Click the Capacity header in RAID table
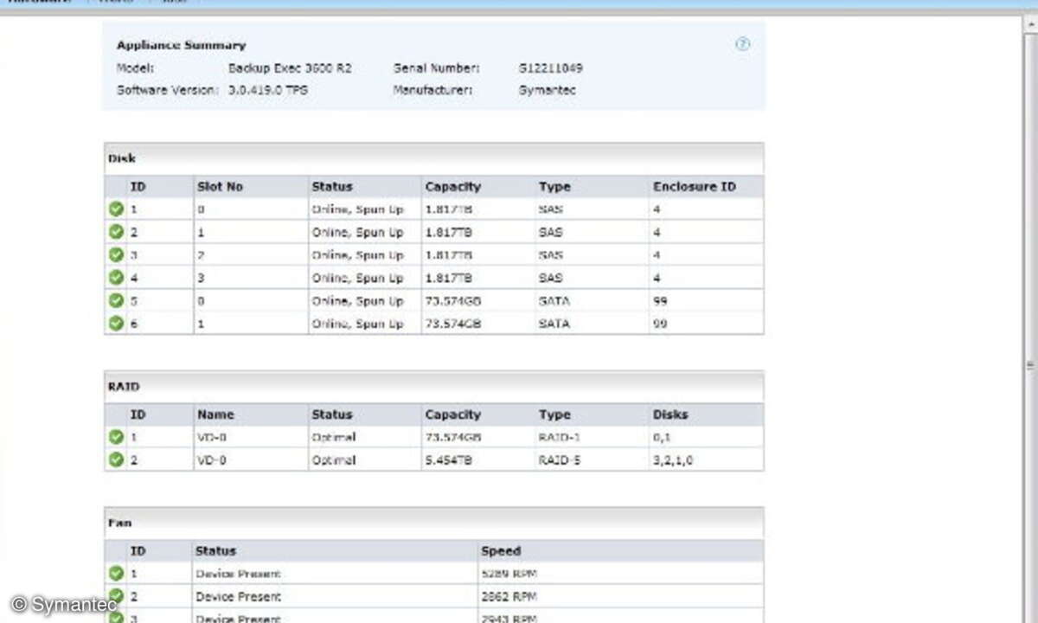Screen dimensions: 1038x623 tap(452, 414)
